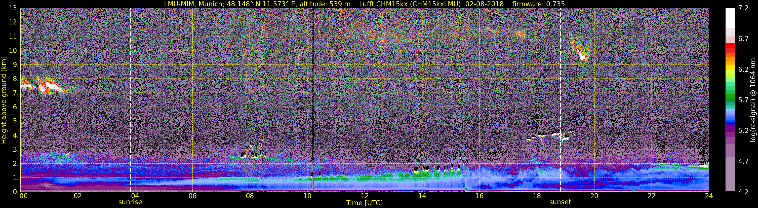Click the height axis tick label 4
The height and width of the screenshot is (208, 758).
[16, 135]
